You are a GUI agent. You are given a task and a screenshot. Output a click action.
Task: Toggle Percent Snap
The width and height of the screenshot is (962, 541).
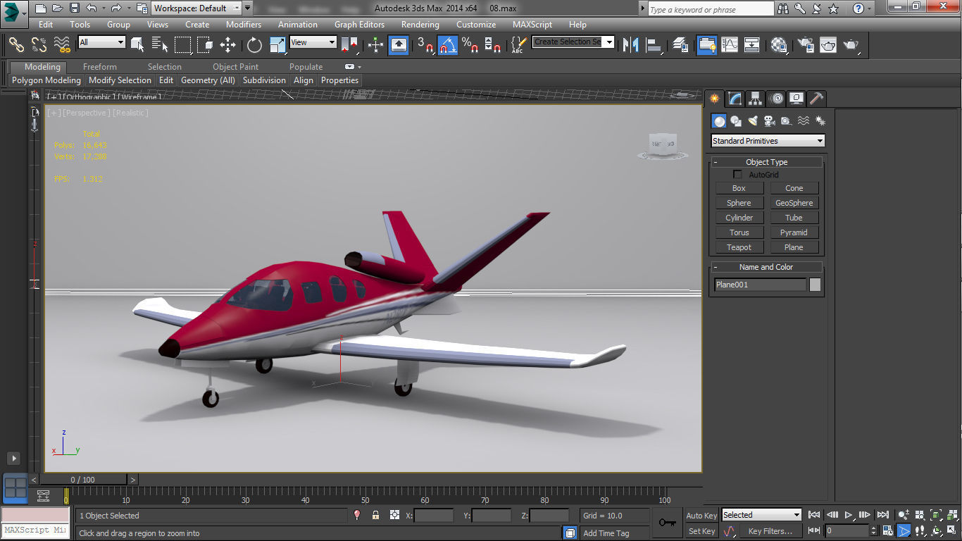470,45
